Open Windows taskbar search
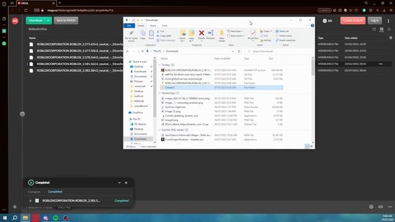Viewport: 395px width, 222px height. [x=15, y=218]
